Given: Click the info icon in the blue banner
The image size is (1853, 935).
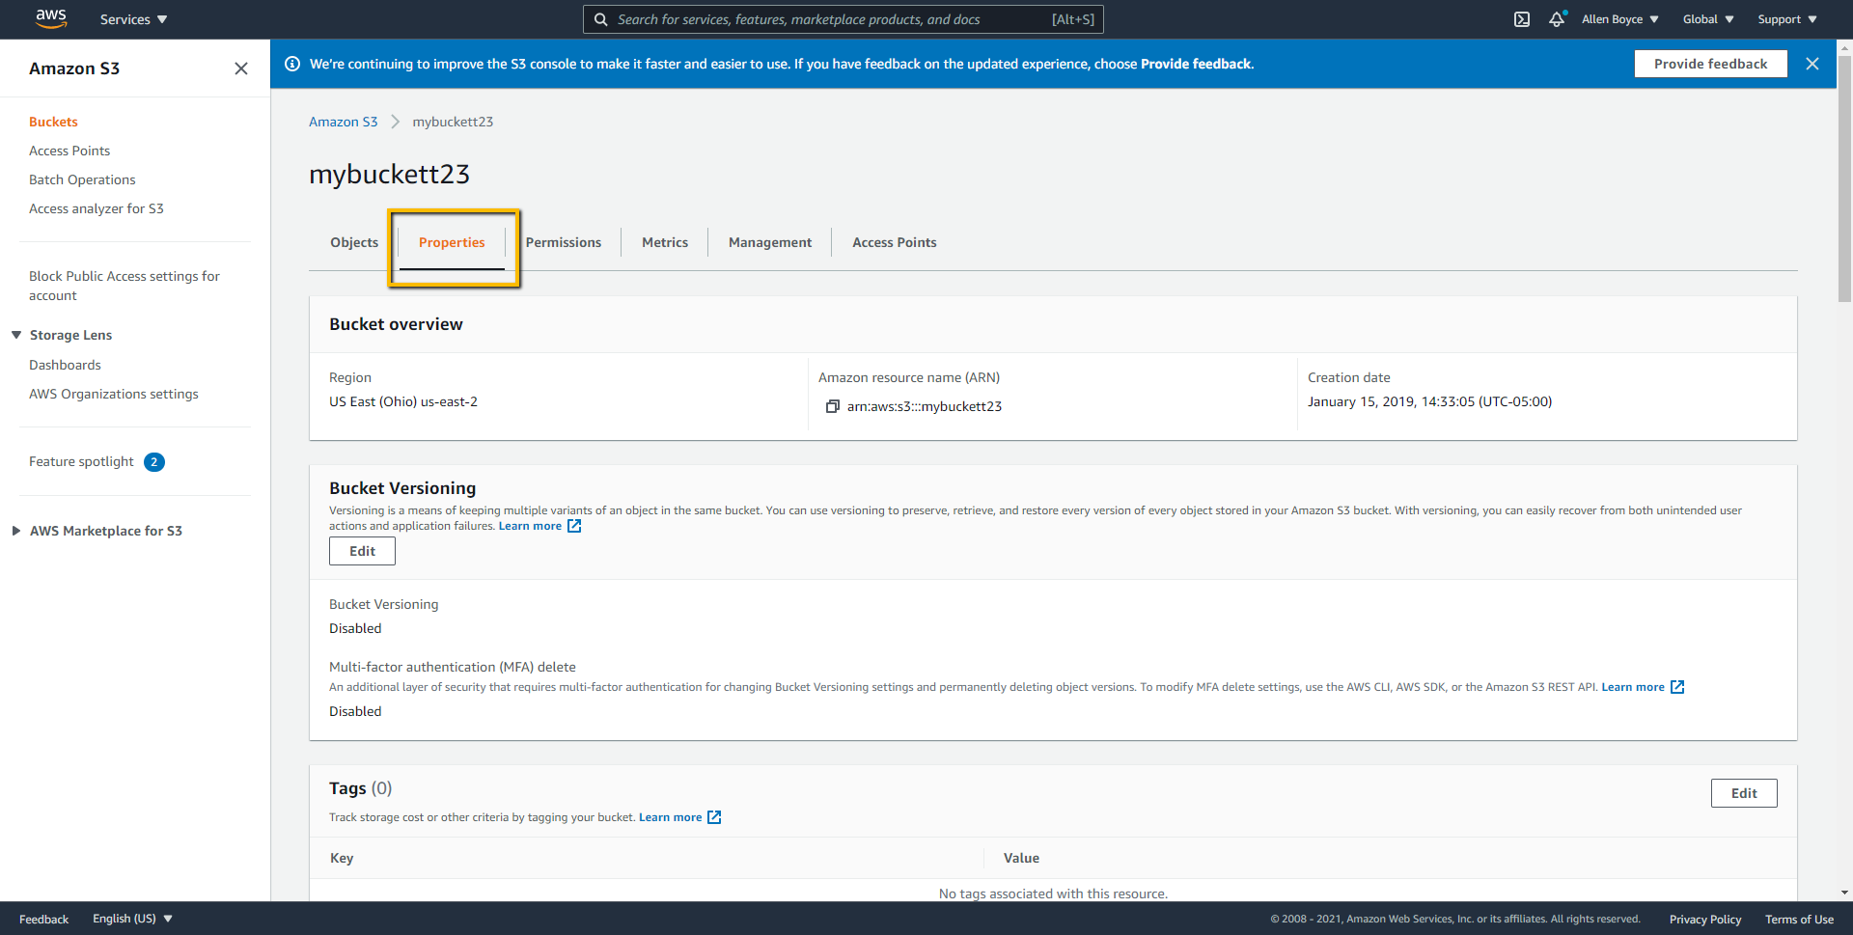Looking at the screenshot, I should (x=292, y=64).
